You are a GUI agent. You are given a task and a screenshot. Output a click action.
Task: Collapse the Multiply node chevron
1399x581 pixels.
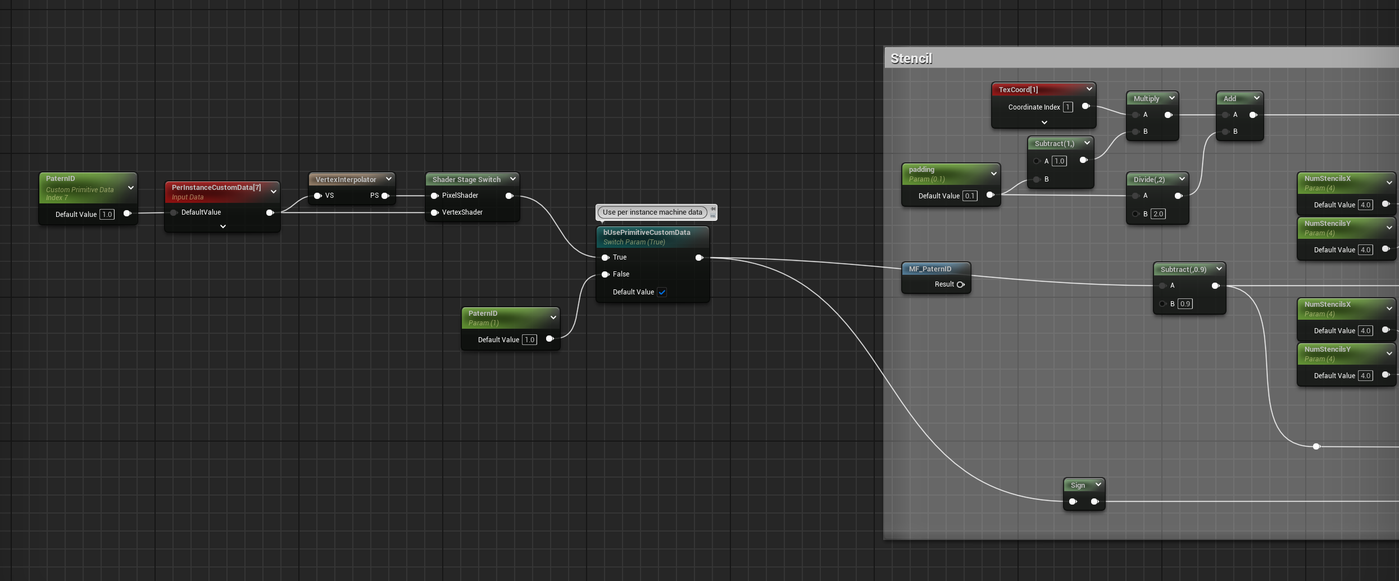click(x=1172, y=98)
